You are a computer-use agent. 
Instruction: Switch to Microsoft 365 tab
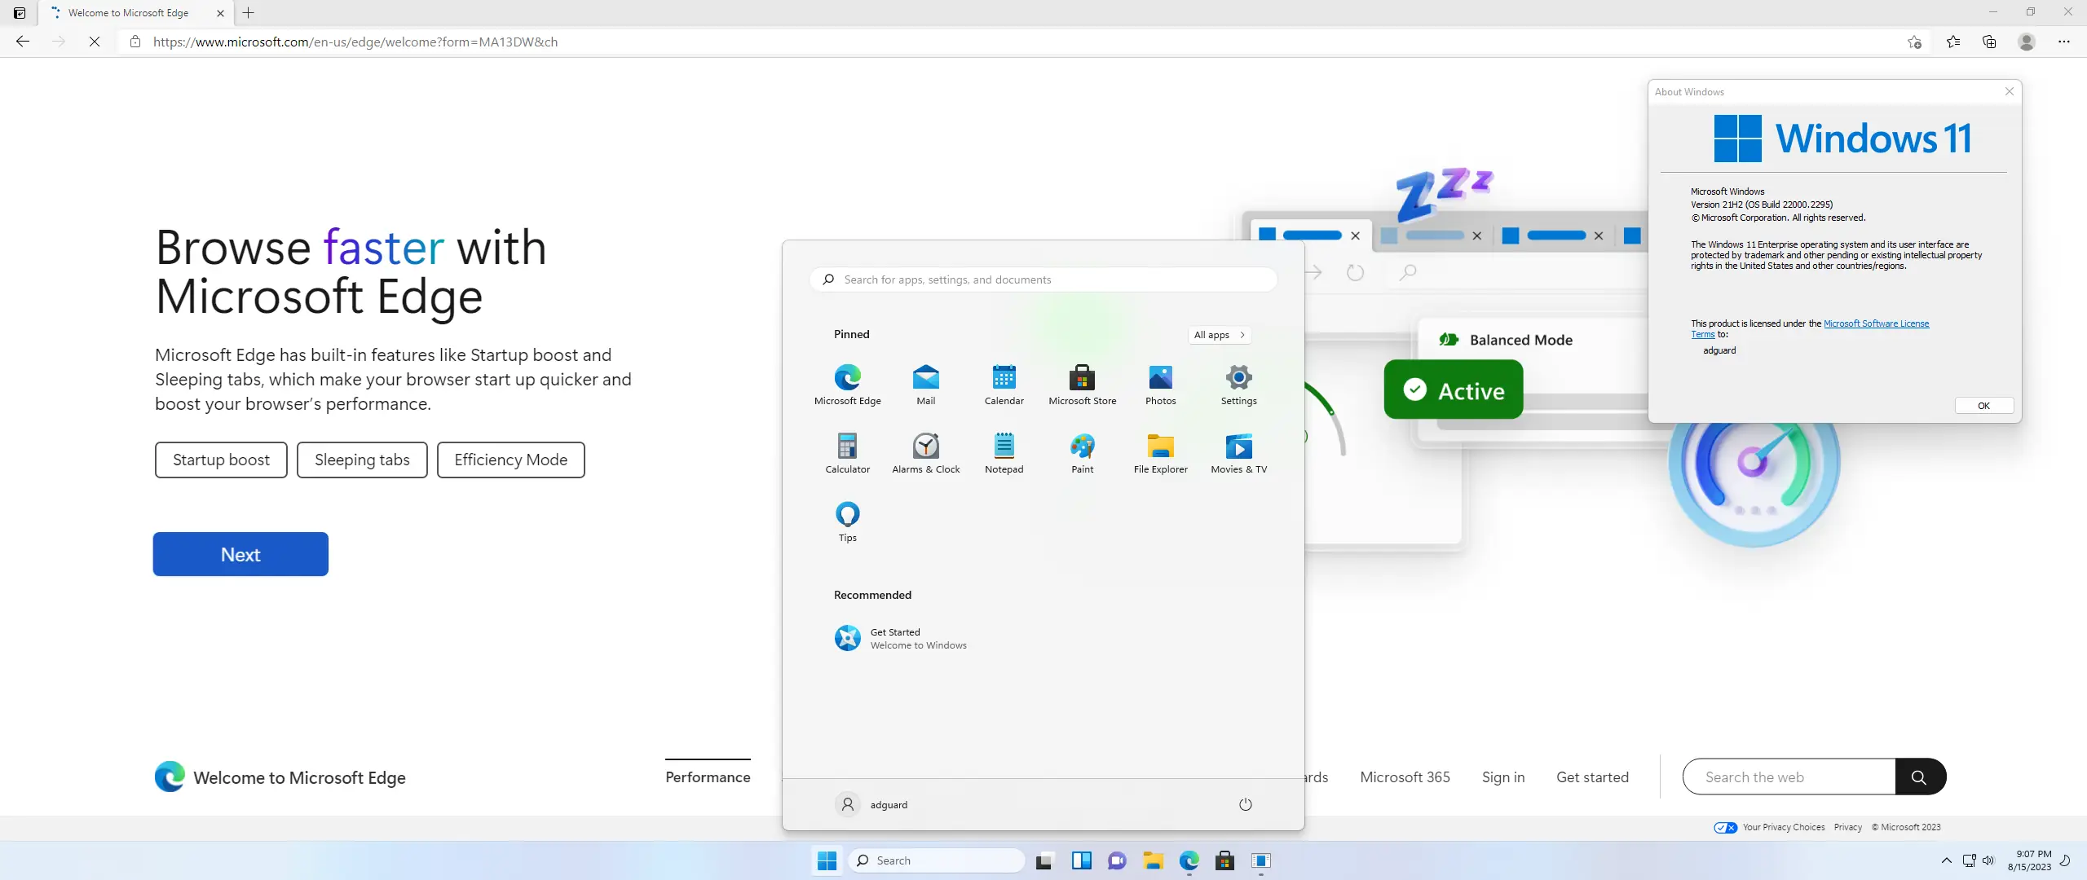pos(1404,777)
